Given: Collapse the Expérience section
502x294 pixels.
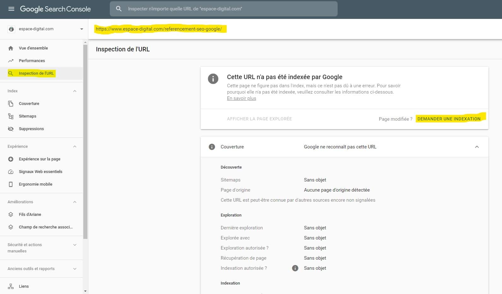Looking at the screenshot, I should coord(75,147).
